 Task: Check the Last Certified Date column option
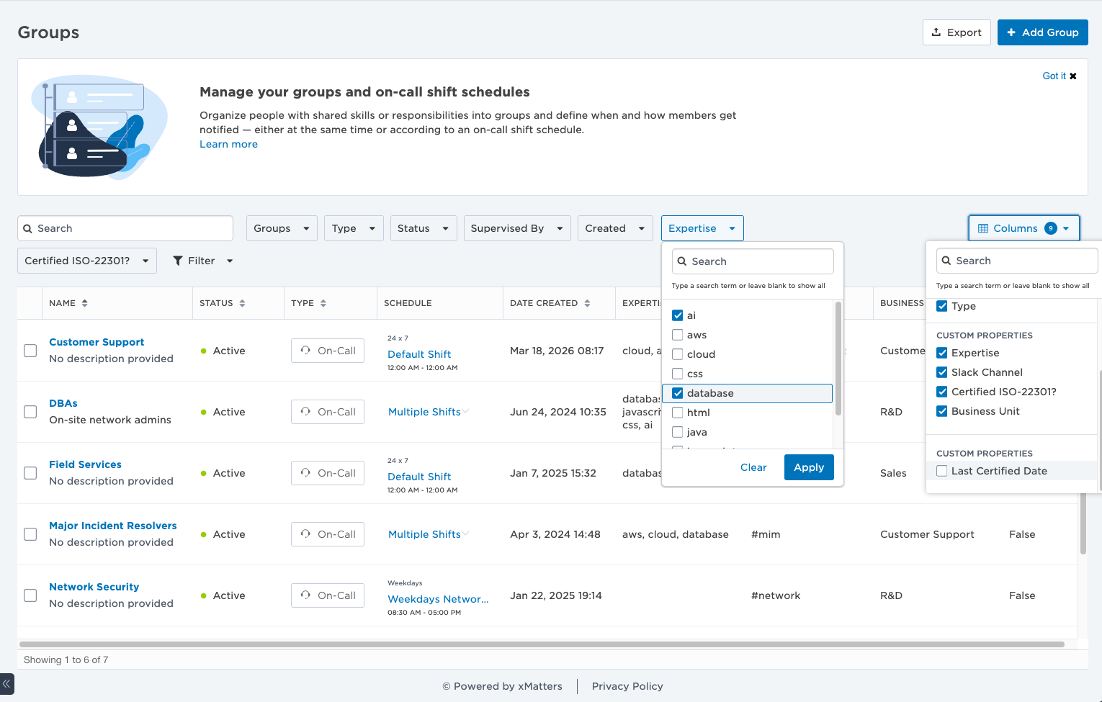tap(941, 471)
